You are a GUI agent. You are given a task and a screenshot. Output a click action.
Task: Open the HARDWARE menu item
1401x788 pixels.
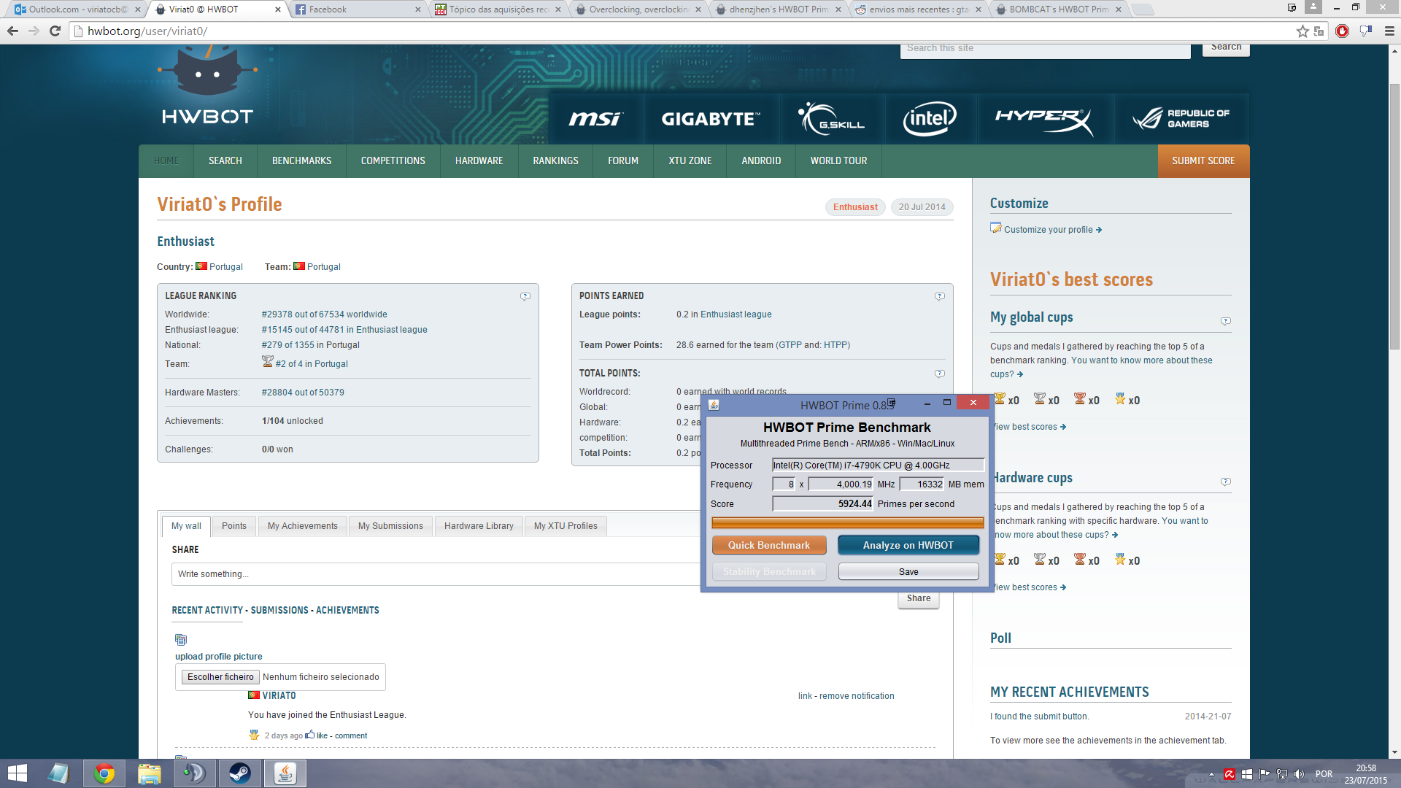[x=479, y=161]
